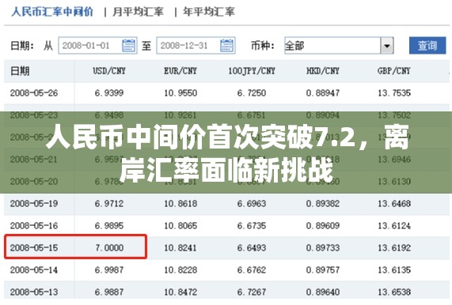Select GBP value 13.6124
The image size is (452, 305).
pyautogui.click(x=394, y=226)
